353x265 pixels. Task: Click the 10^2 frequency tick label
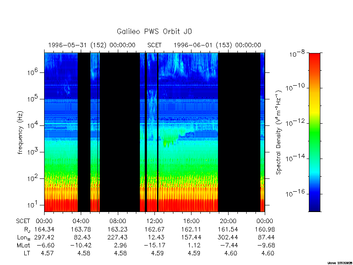[33, 178]
